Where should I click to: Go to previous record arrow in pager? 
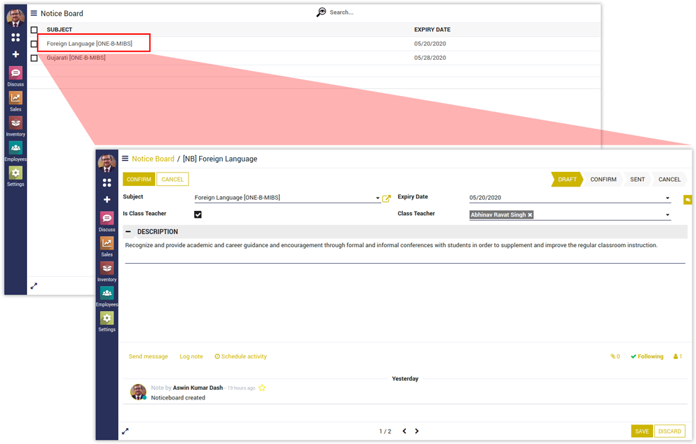point(404,431)
